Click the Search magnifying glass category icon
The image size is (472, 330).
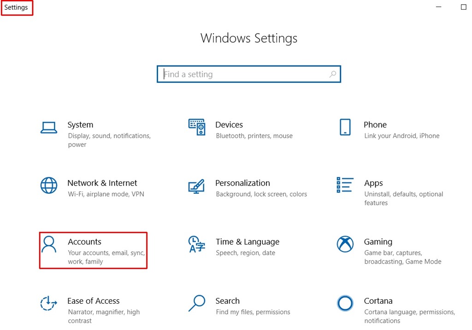[x=196, y=303]
